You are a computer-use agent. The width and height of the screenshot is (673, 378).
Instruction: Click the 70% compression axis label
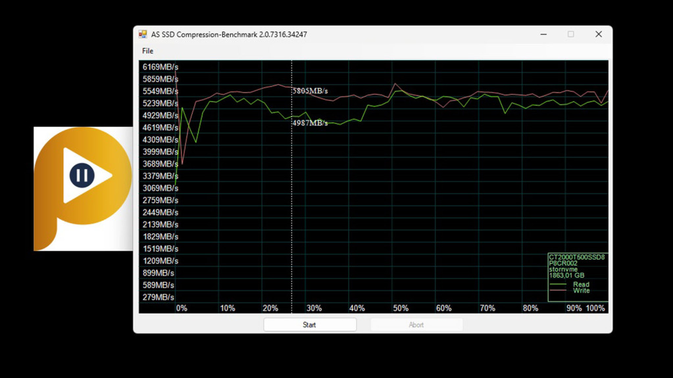click(x=487, y=308)
